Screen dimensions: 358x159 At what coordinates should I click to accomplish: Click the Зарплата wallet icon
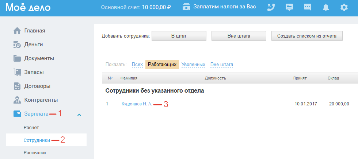pyautogui.click(x=17, y=114)
